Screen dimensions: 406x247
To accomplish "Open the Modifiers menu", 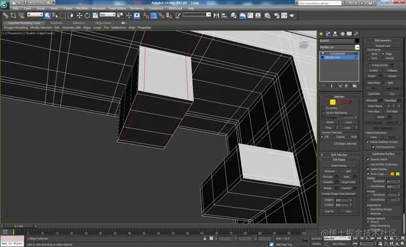I will tap(82, 8).
